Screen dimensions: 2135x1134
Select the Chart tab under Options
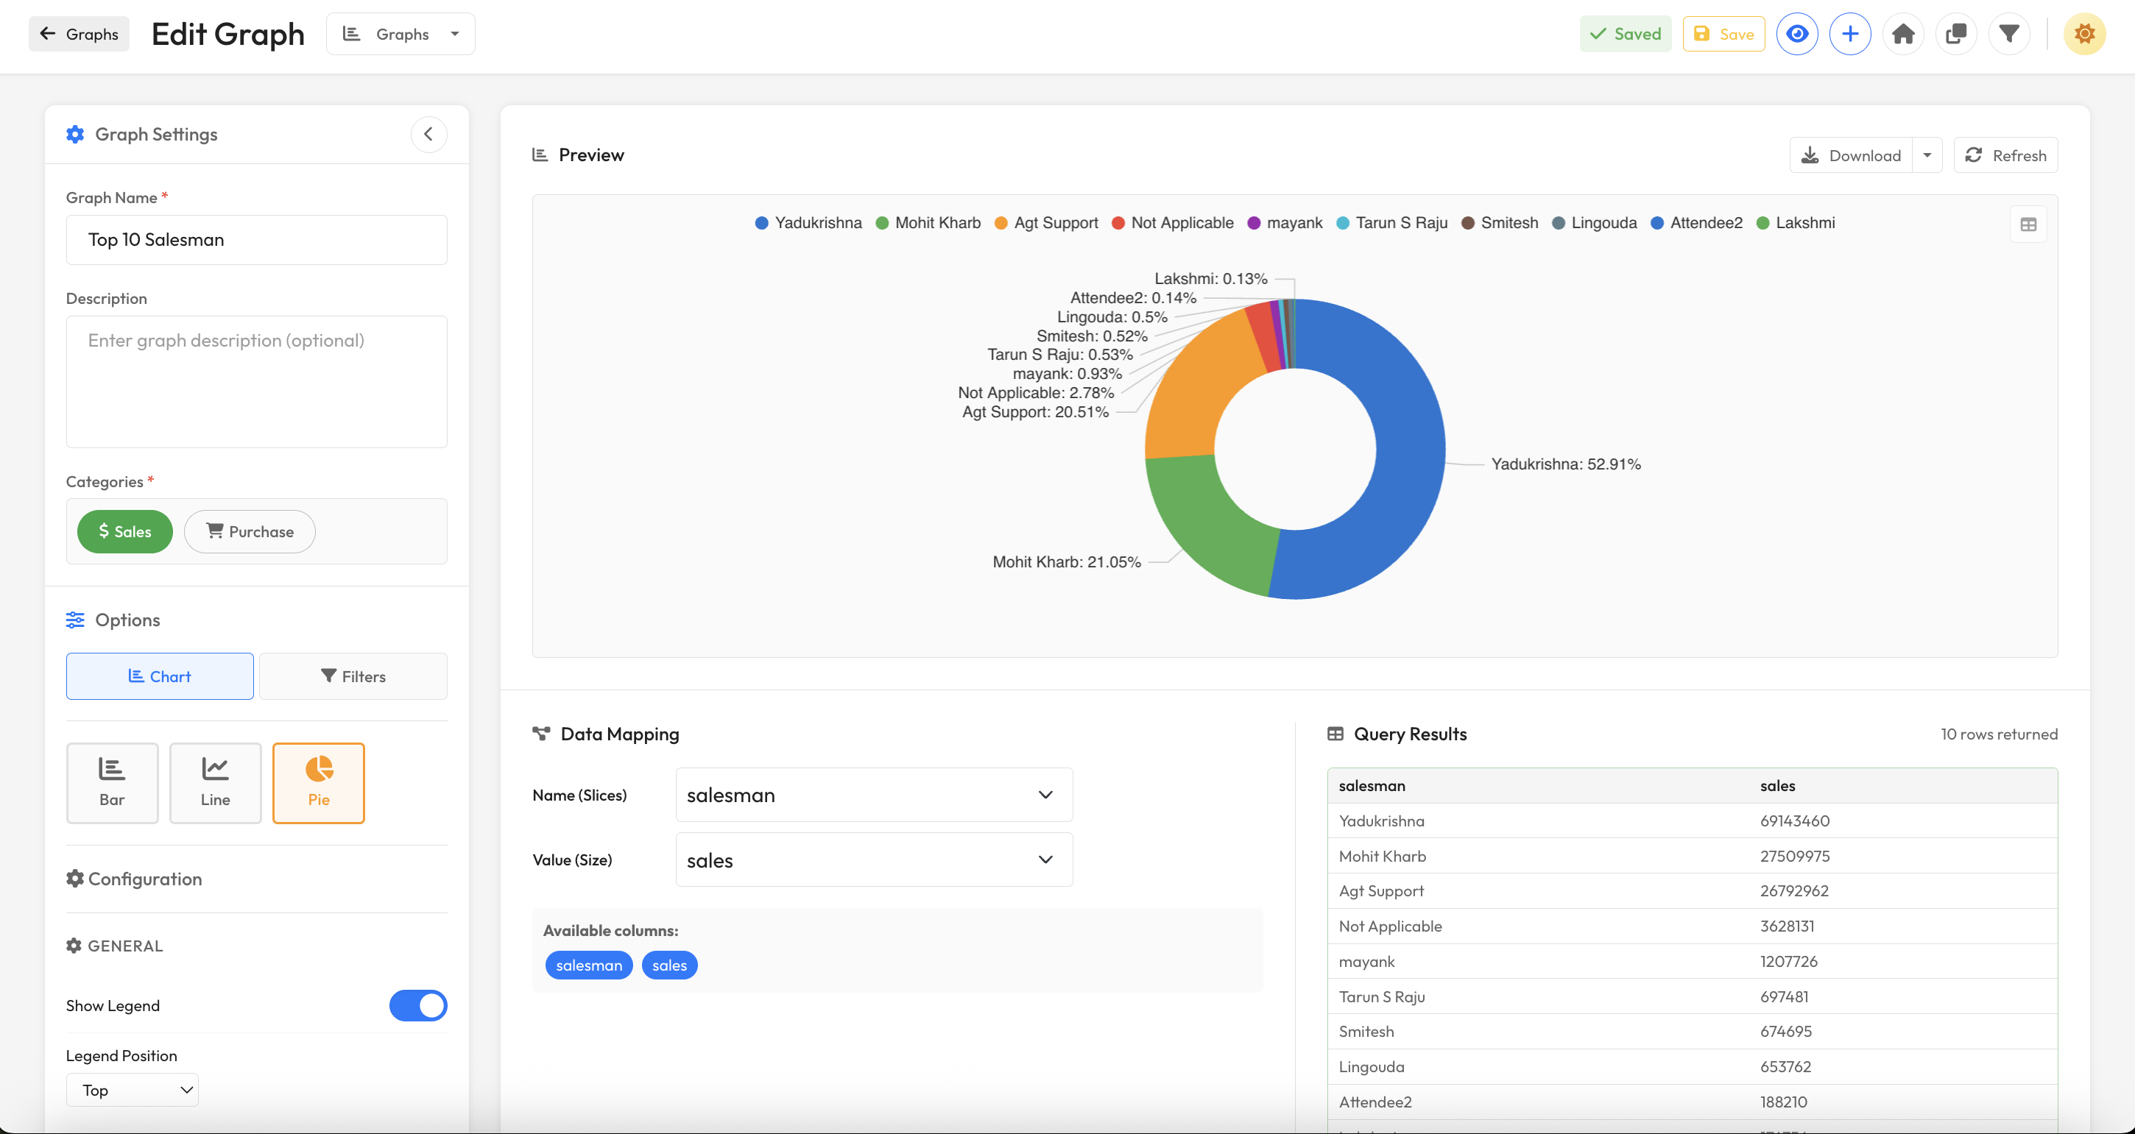[159, 676]
